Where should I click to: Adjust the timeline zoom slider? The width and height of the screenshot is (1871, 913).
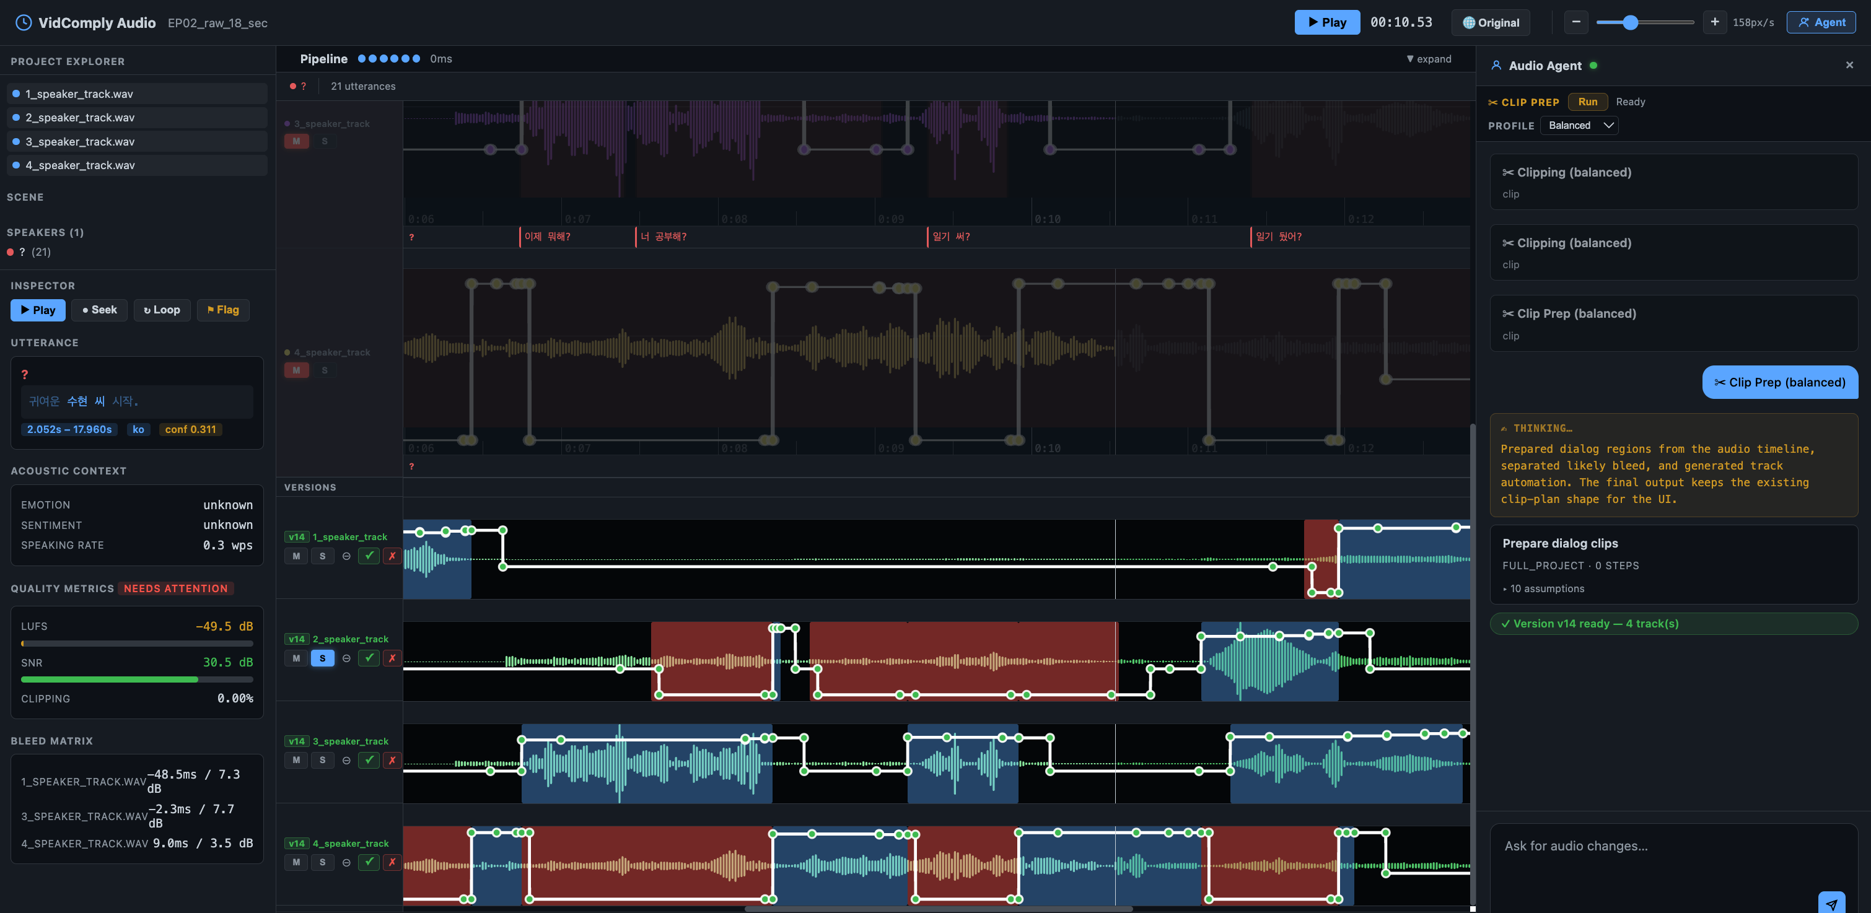pos(1630,22)
